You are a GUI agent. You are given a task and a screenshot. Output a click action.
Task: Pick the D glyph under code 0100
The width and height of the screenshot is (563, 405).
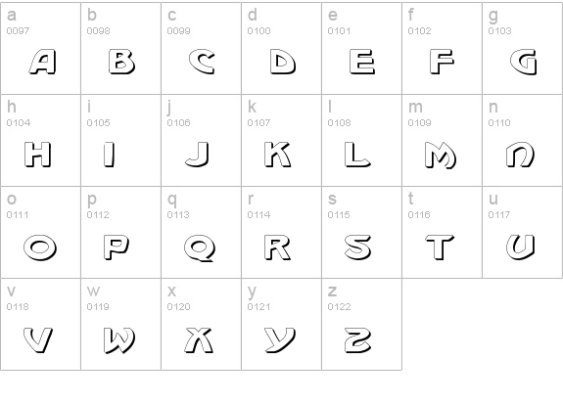283,62
